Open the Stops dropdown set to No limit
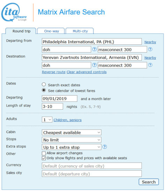Image resolution: width=167 pixels, height=192 pixels. 72,140
